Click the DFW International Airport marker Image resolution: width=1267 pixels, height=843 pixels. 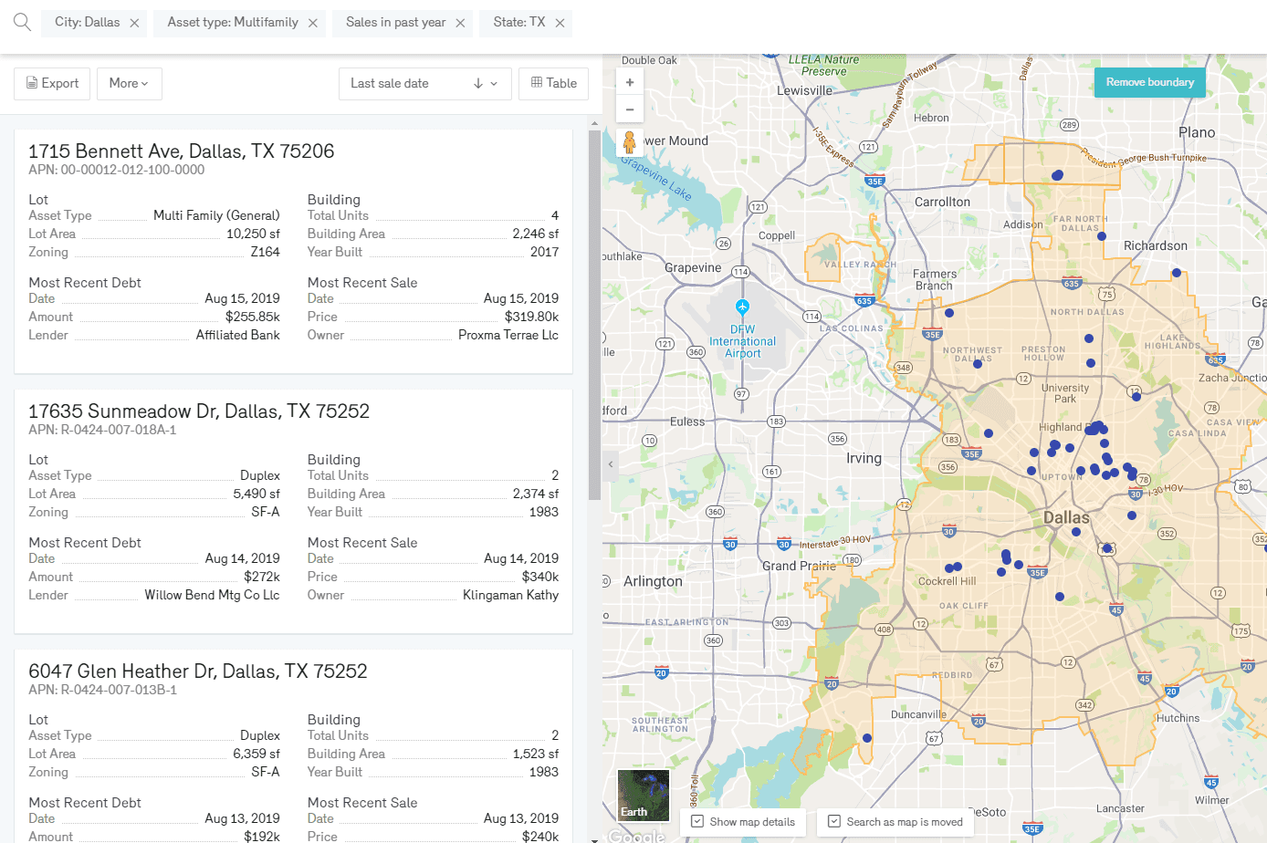(x=742, y=307)
